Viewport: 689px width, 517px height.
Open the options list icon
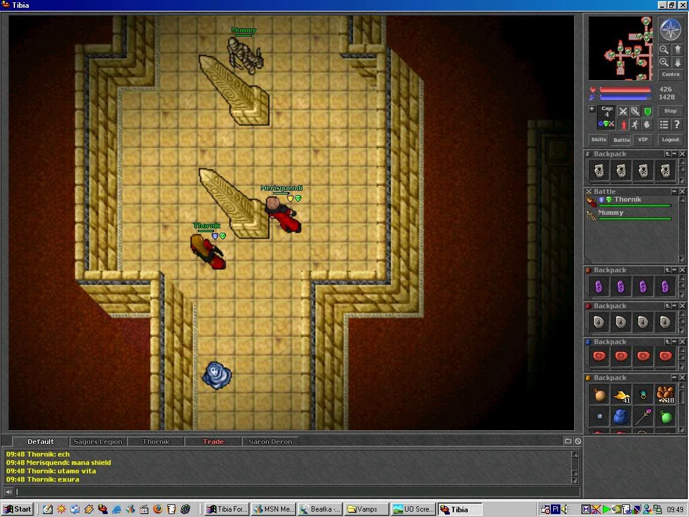tap(663, 125)
